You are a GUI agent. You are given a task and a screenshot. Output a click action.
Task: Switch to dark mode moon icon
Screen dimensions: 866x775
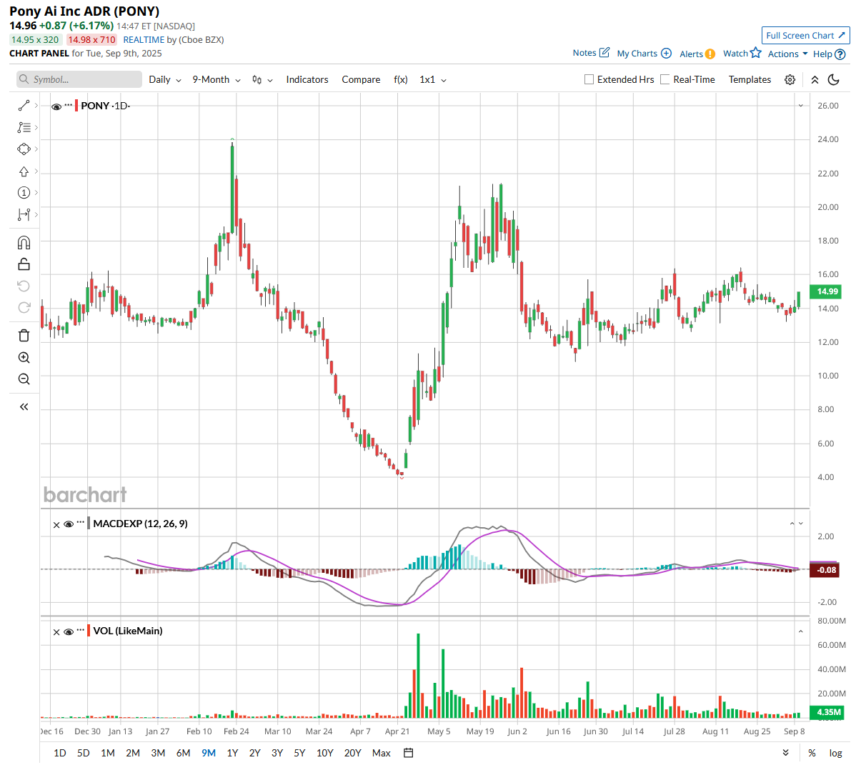833,80
